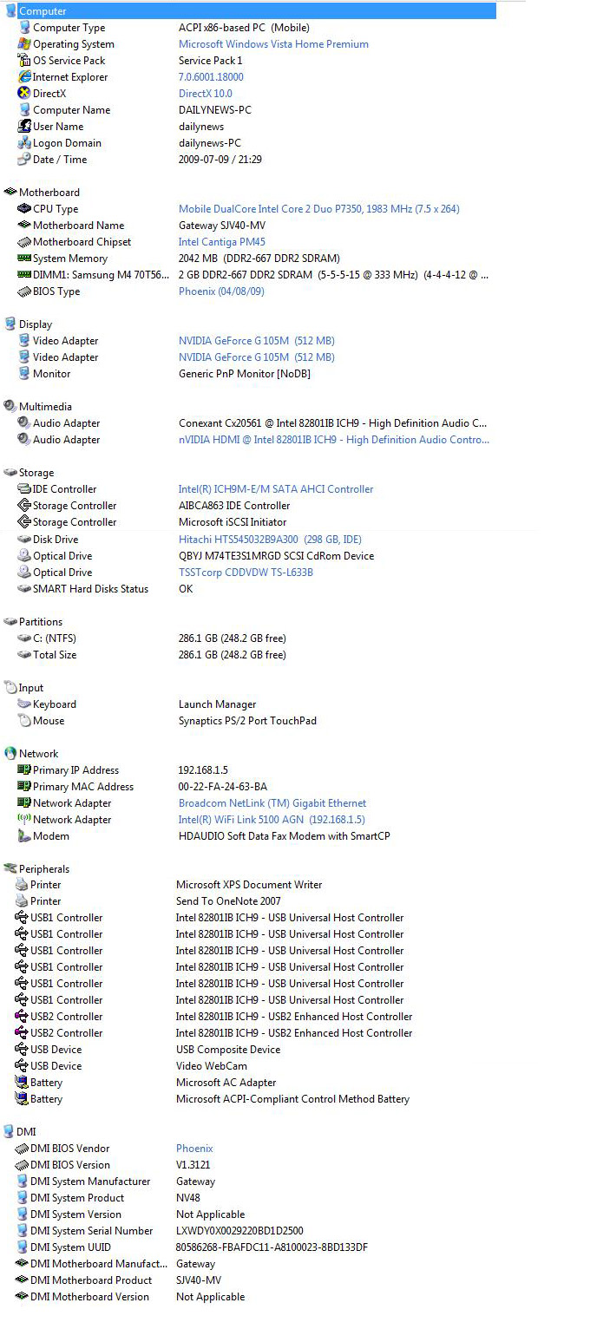Image resolution: width=590 pixels, height=1329 pixels.
Task: Click the Input section mouse icon
Action: [x=10, y=688]
